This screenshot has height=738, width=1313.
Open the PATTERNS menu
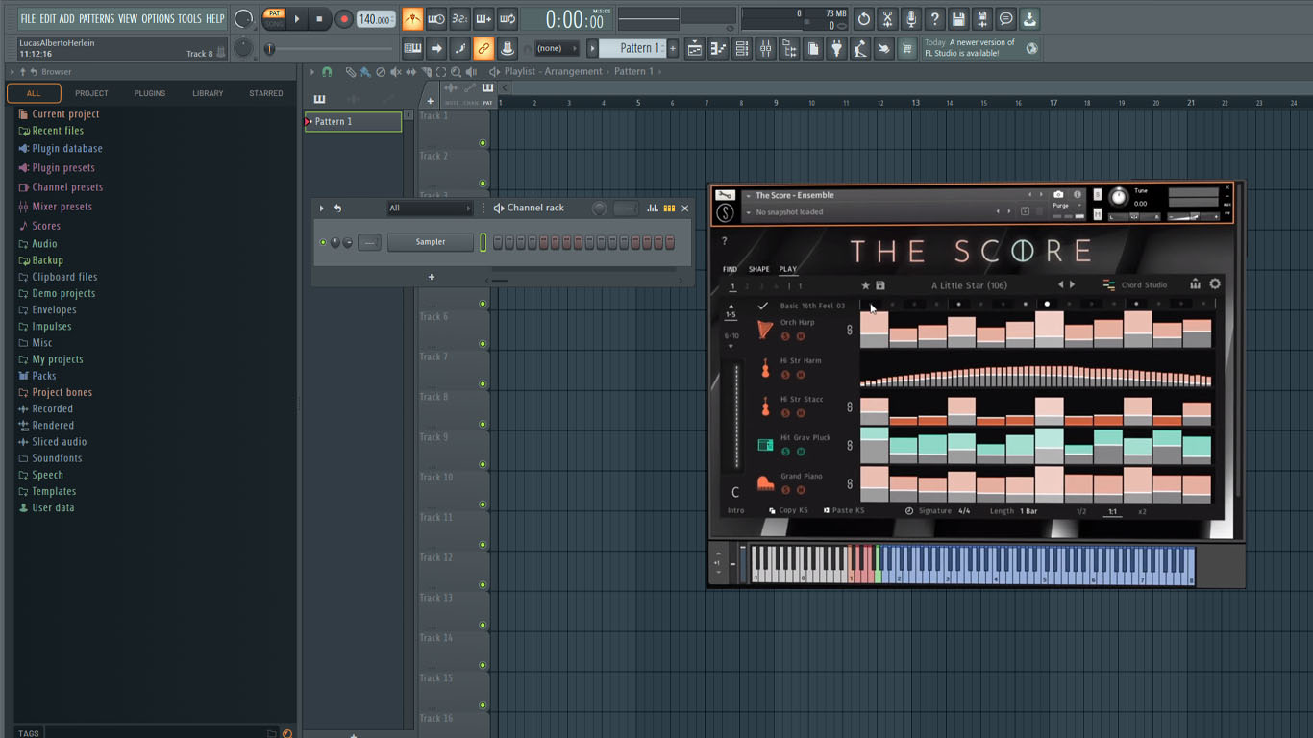pyautogui.click(x=96, y=18)
